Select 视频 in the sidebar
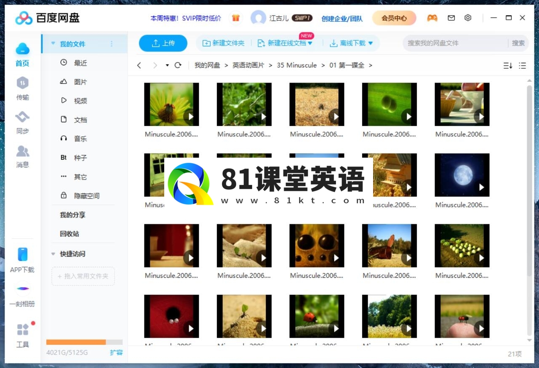This screenshot has height=368, width=539. click(x=80, y=101)
